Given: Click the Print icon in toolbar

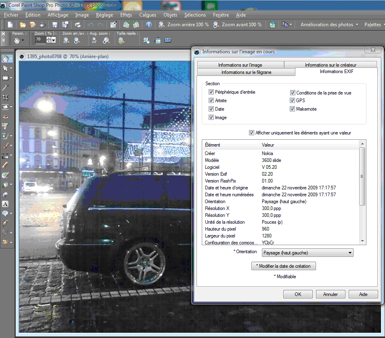Looking at the screenshot, I should tap(77, 25).
